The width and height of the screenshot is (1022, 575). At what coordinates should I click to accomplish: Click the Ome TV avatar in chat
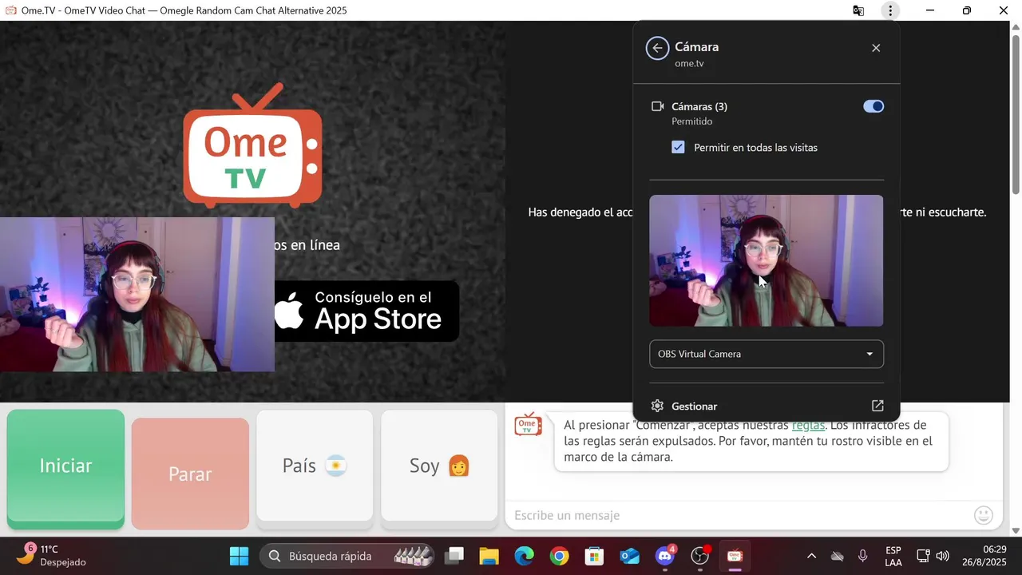click(528, 424)
